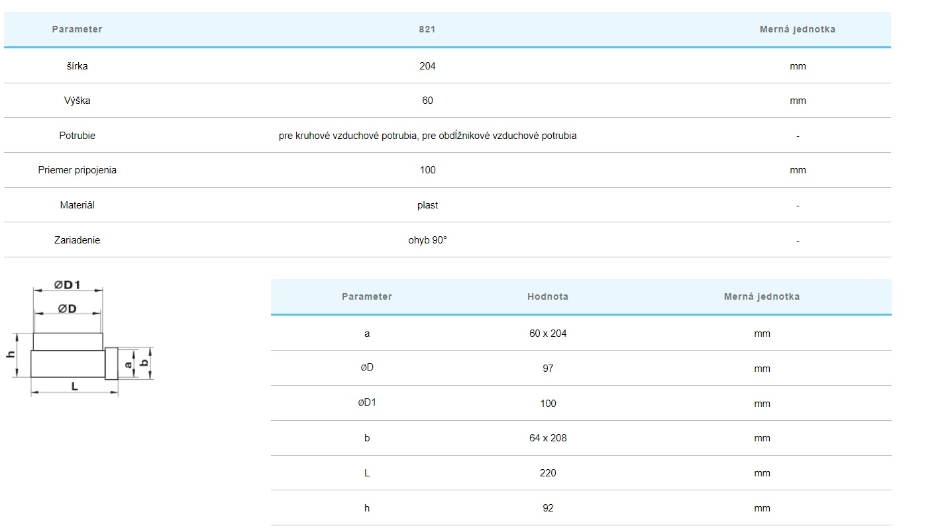Select the "šírka" row label
Viewport: 944px width, 530px height.
(77, 66)
